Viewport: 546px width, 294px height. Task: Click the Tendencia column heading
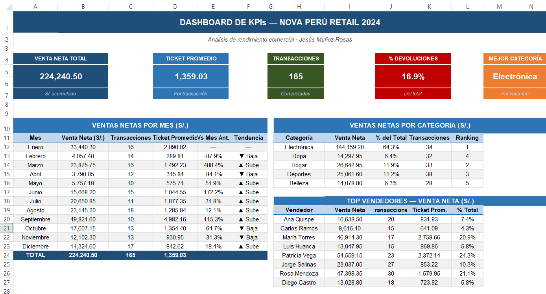(x=248, y=138)
